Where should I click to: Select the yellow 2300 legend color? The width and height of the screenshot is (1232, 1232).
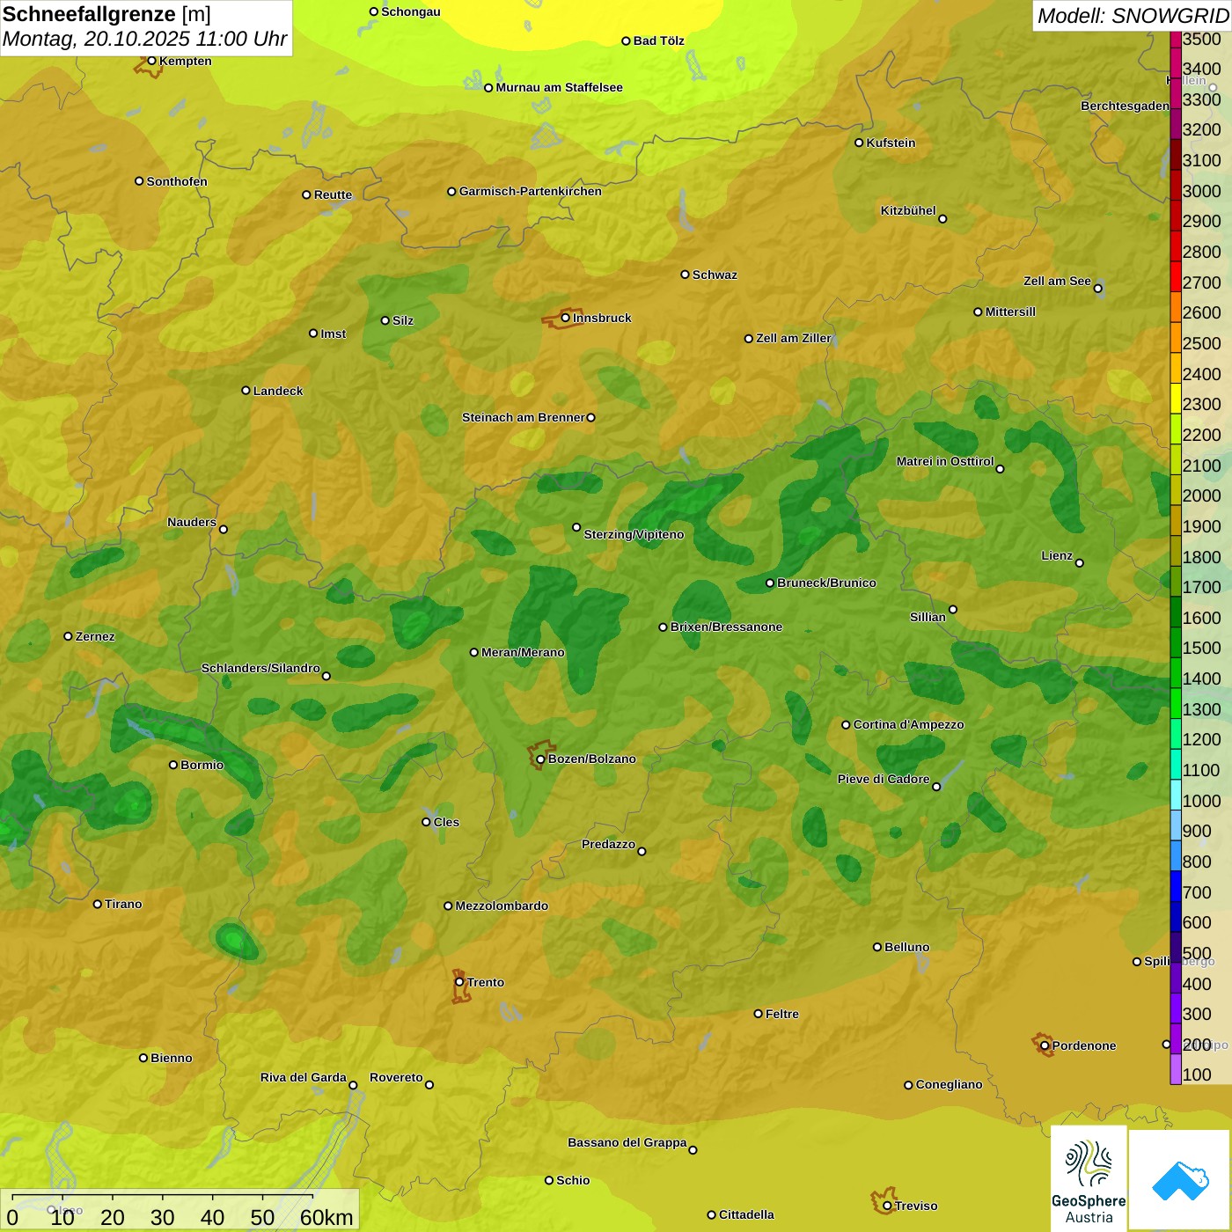(x=1176, y=398)
